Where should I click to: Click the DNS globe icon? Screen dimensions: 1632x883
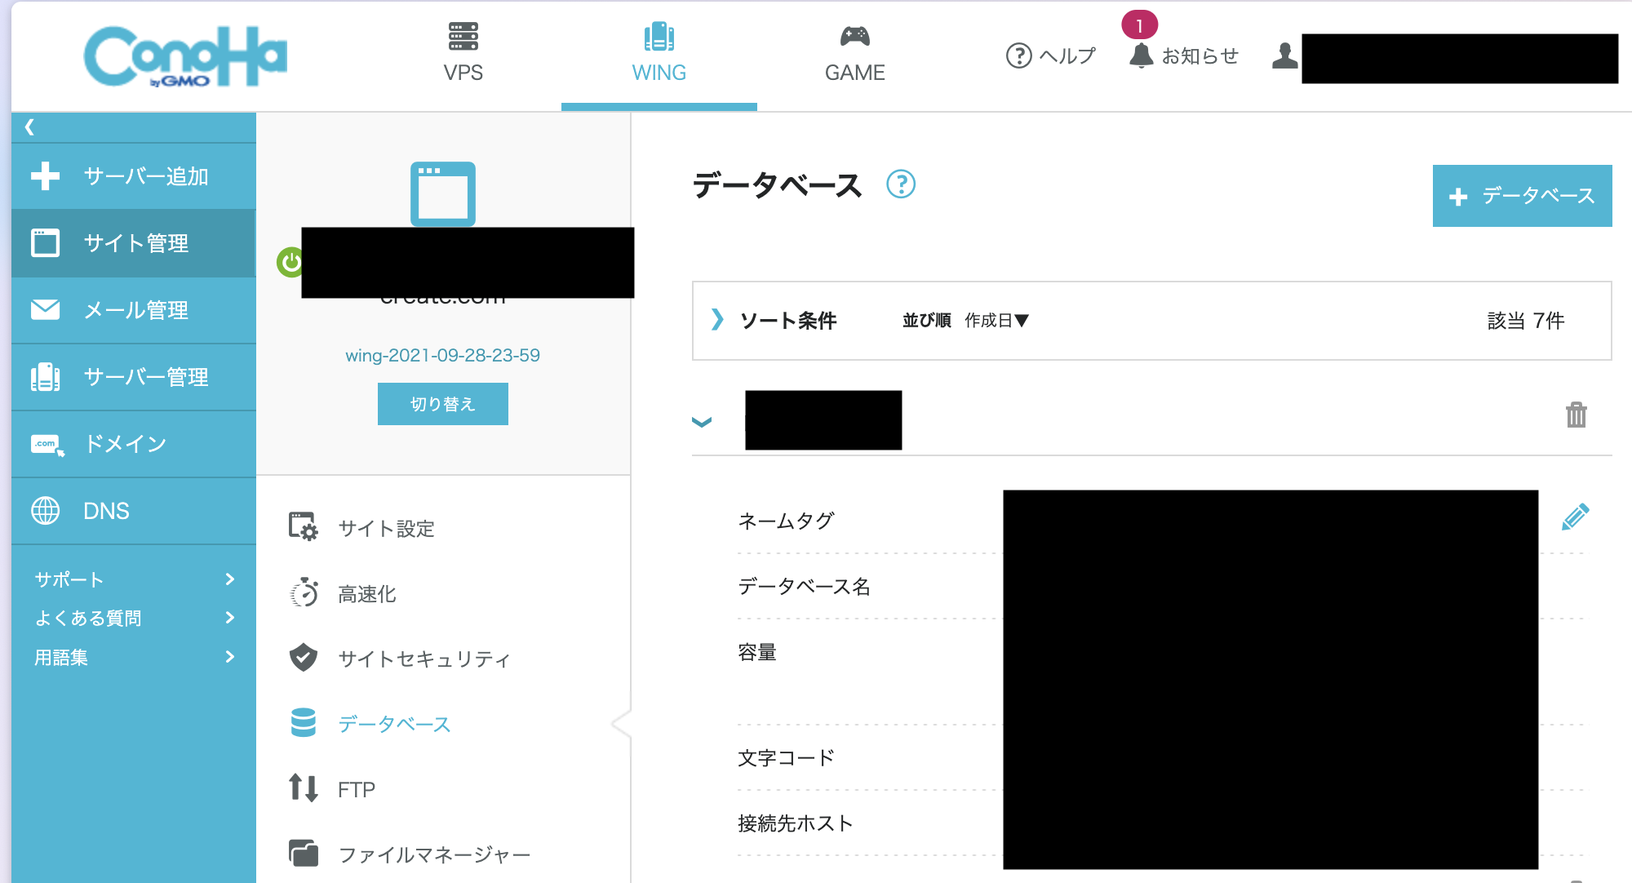tap(45, 511)
